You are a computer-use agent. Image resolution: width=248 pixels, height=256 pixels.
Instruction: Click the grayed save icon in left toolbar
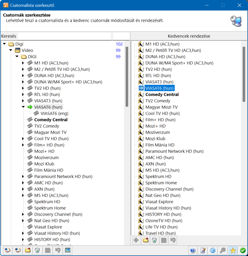tap(48, 250)
